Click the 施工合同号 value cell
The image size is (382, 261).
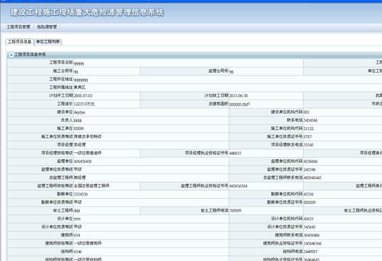point(76,71)
